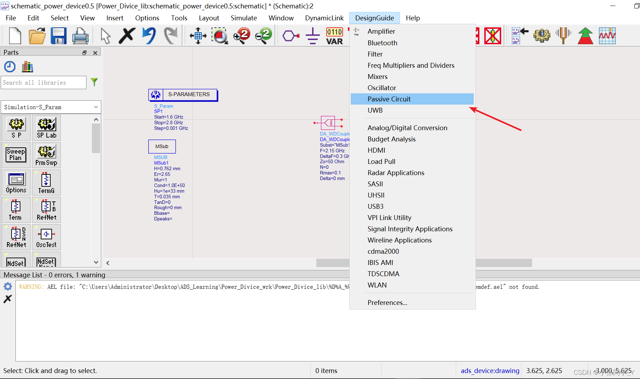The height and width of the screenshot is (379, 640).
Task: Select Filter from the DesignGuide menu
Action: (412, 54)
